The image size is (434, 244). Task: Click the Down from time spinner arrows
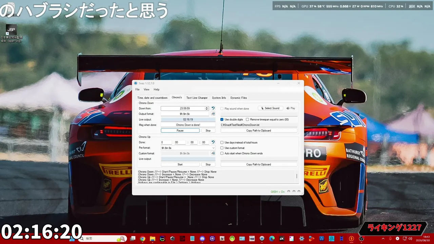[207, 108]
